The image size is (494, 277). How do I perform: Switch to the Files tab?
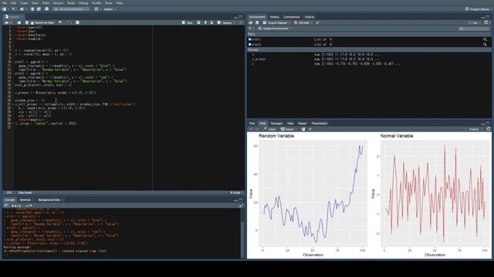click(252, 123)
